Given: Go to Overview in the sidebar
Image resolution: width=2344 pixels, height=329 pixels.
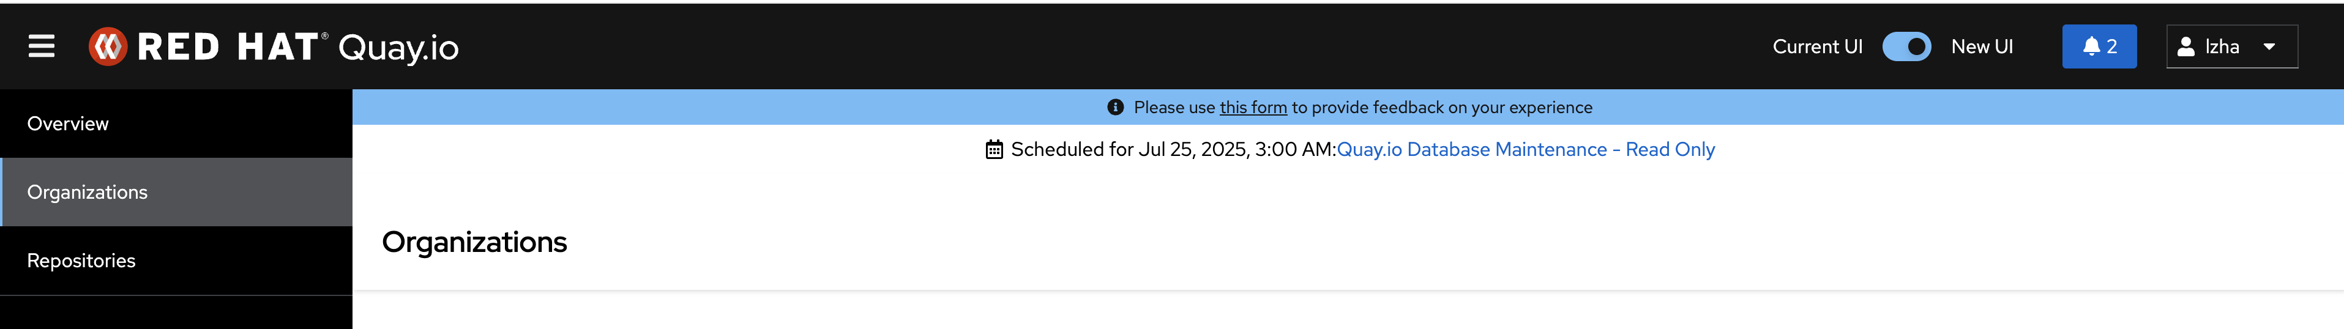Looking at the screenshot, I should 69,124.
